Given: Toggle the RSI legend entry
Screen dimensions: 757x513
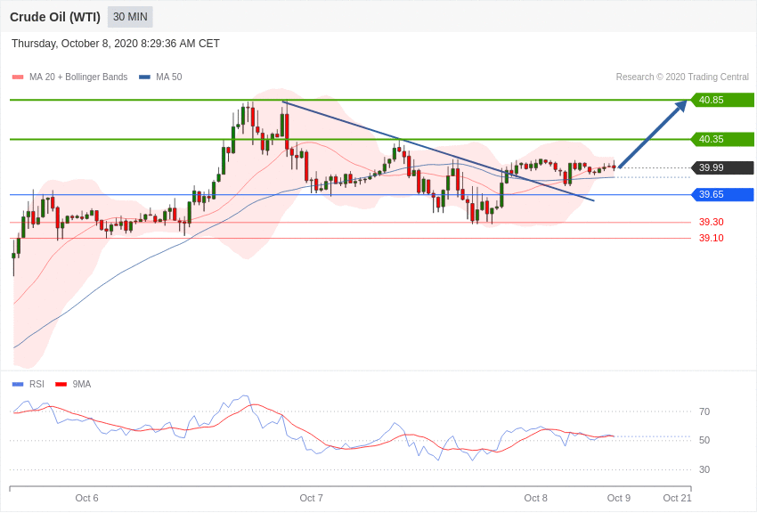Looking at the screenshot, I should pyautogui.click(x=37, y=385).
